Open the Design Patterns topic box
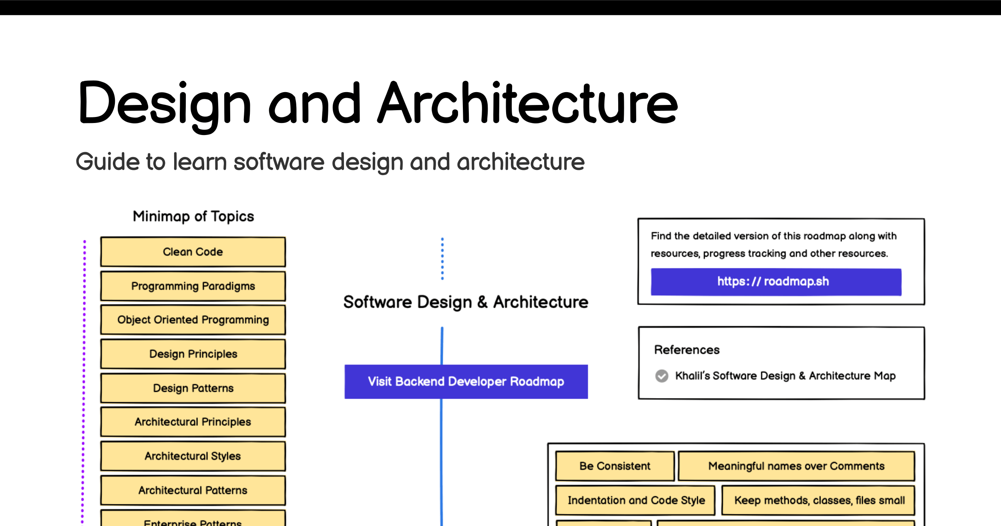The height and width of the screenshot is (526, 1001). [x=193, y=387]
